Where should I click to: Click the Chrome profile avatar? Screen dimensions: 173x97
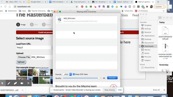tap(151, 6)
